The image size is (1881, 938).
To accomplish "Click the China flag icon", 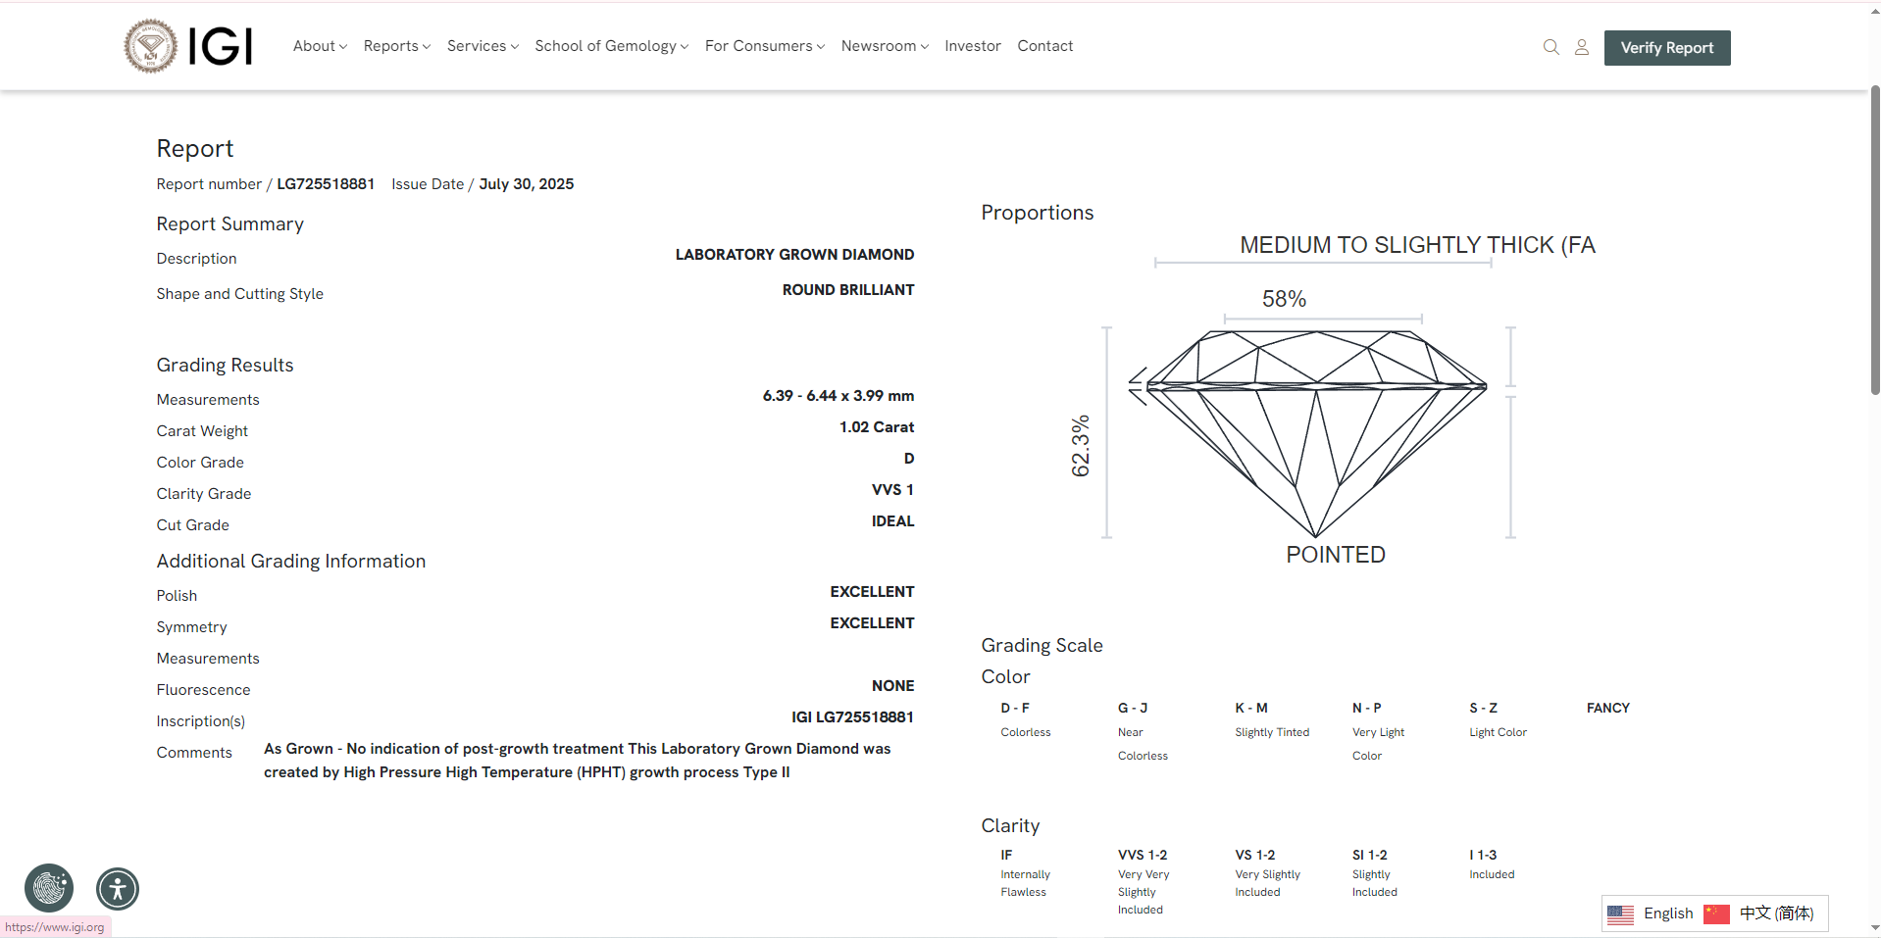I will [x=1716, y=913].
